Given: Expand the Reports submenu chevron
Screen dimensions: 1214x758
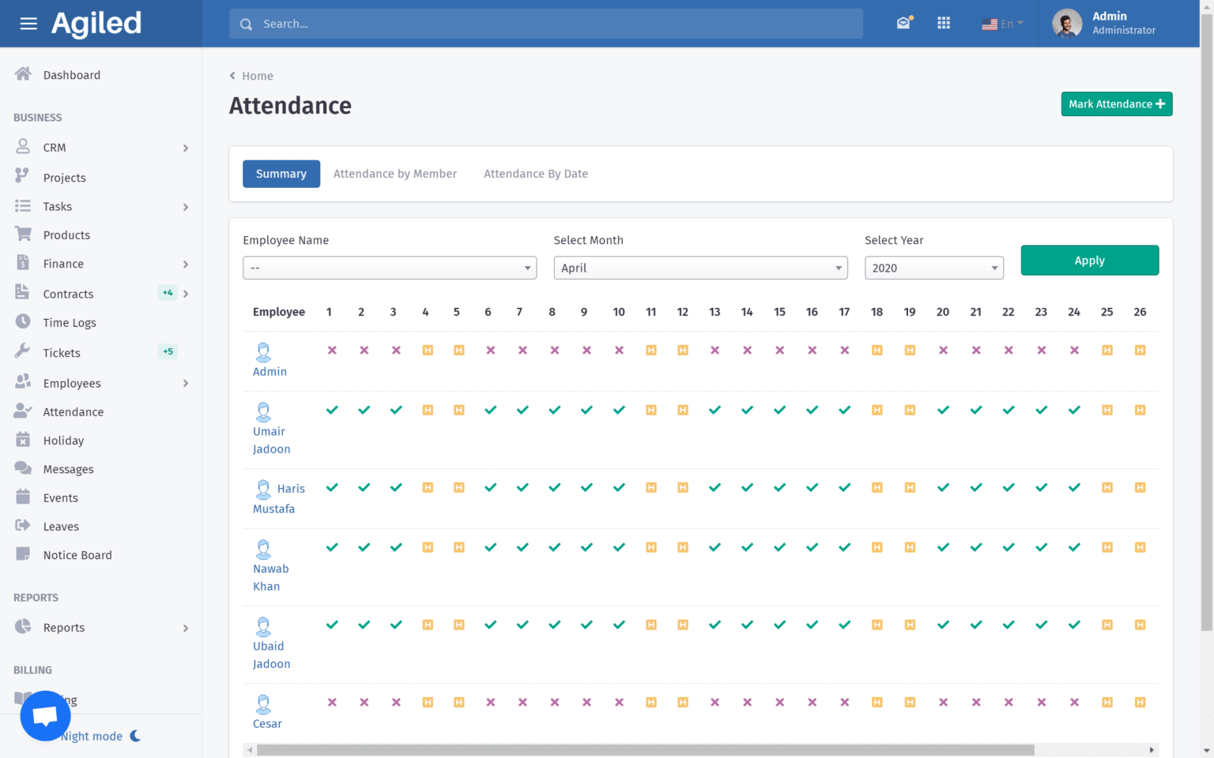Looking at the screenshot, I should 186,629.
